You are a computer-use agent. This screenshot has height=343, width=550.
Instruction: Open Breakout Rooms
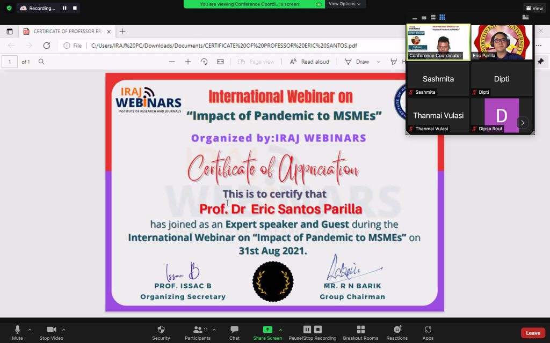pos(360,332)
